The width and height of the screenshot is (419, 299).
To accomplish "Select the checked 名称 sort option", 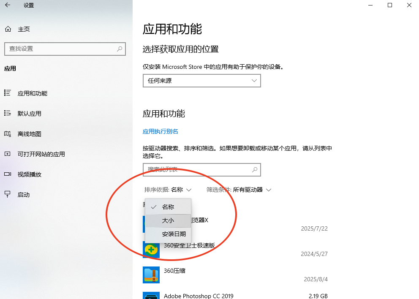I will [168, 207].
